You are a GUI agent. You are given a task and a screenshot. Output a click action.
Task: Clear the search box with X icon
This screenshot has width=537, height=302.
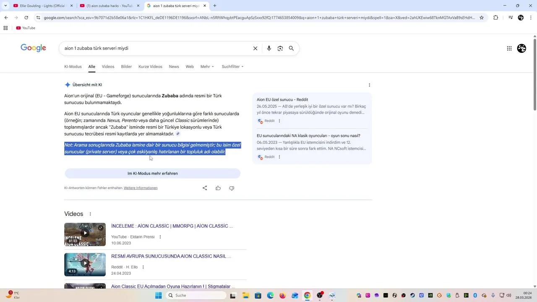click(255, 48)
